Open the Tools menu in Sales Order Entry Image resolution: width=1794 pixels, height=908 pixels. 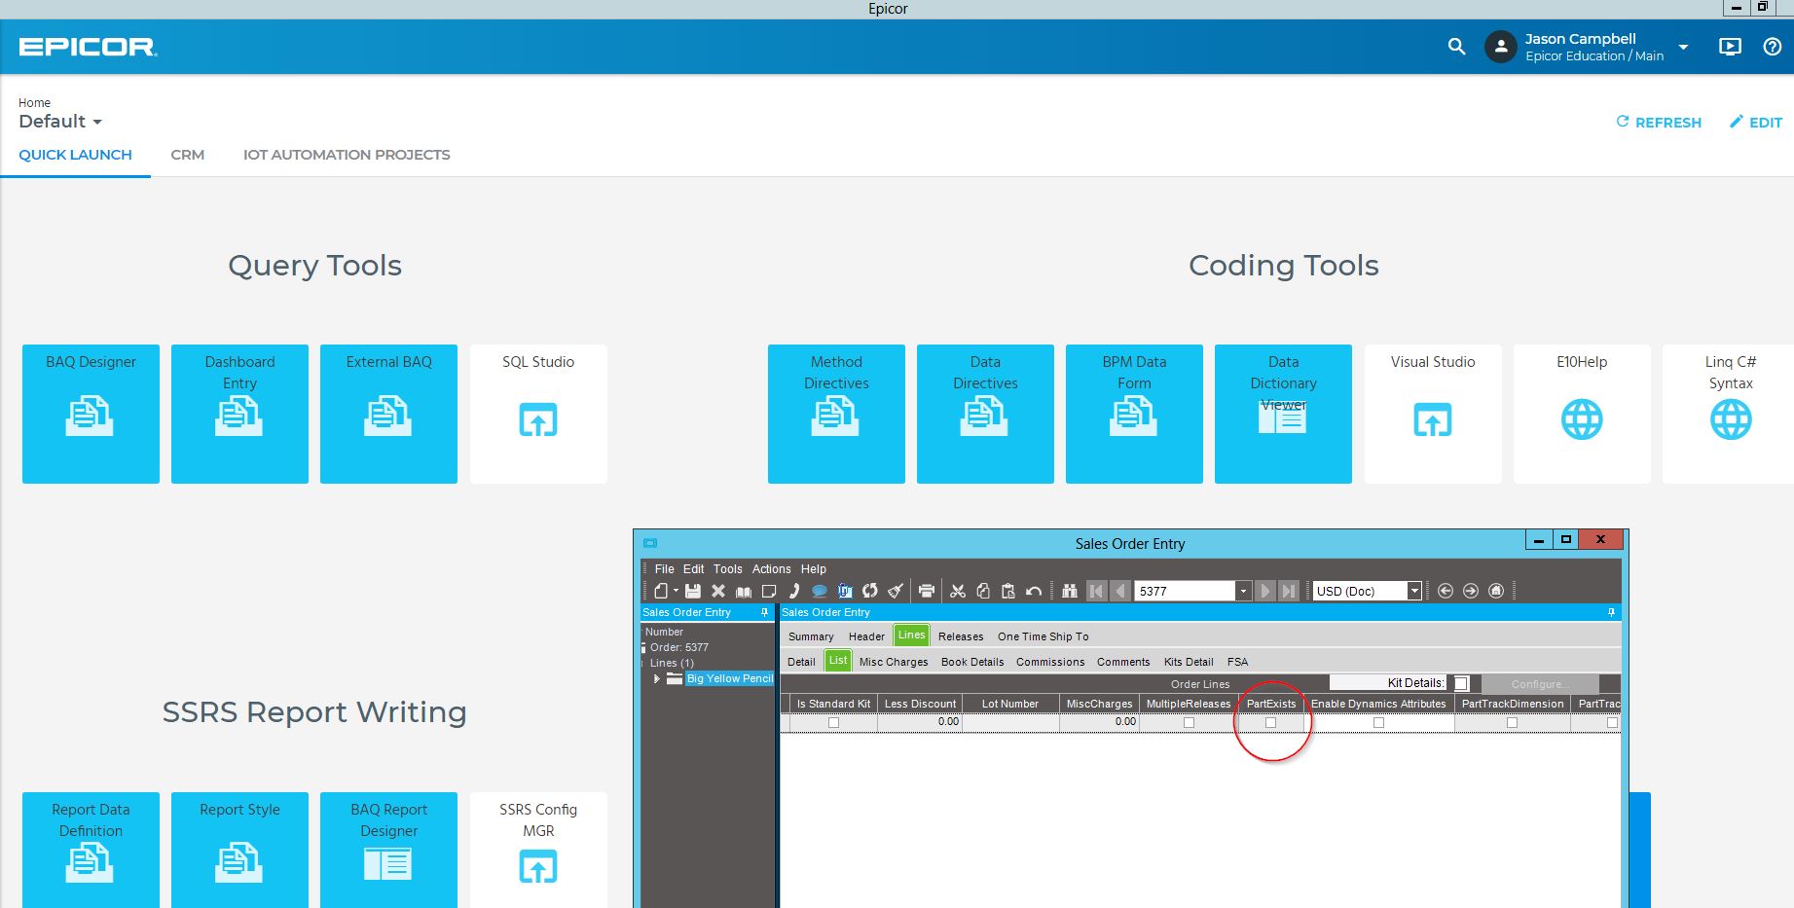click(x=727, y=569)
